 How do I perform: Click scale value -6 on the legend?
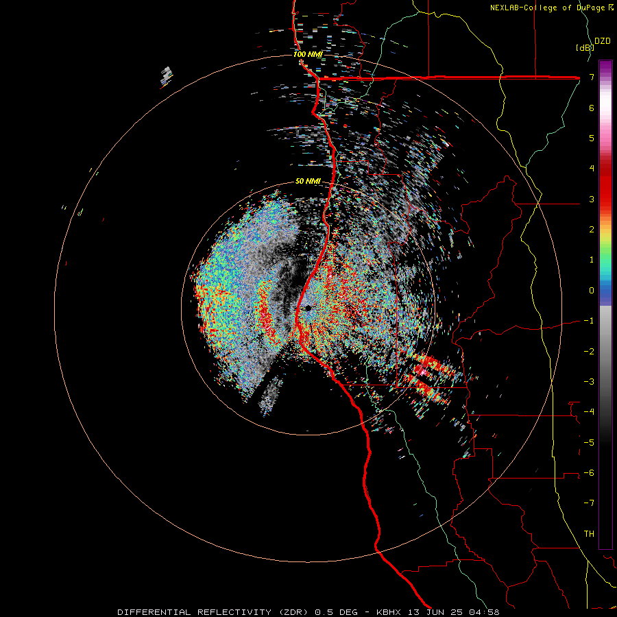589,473
